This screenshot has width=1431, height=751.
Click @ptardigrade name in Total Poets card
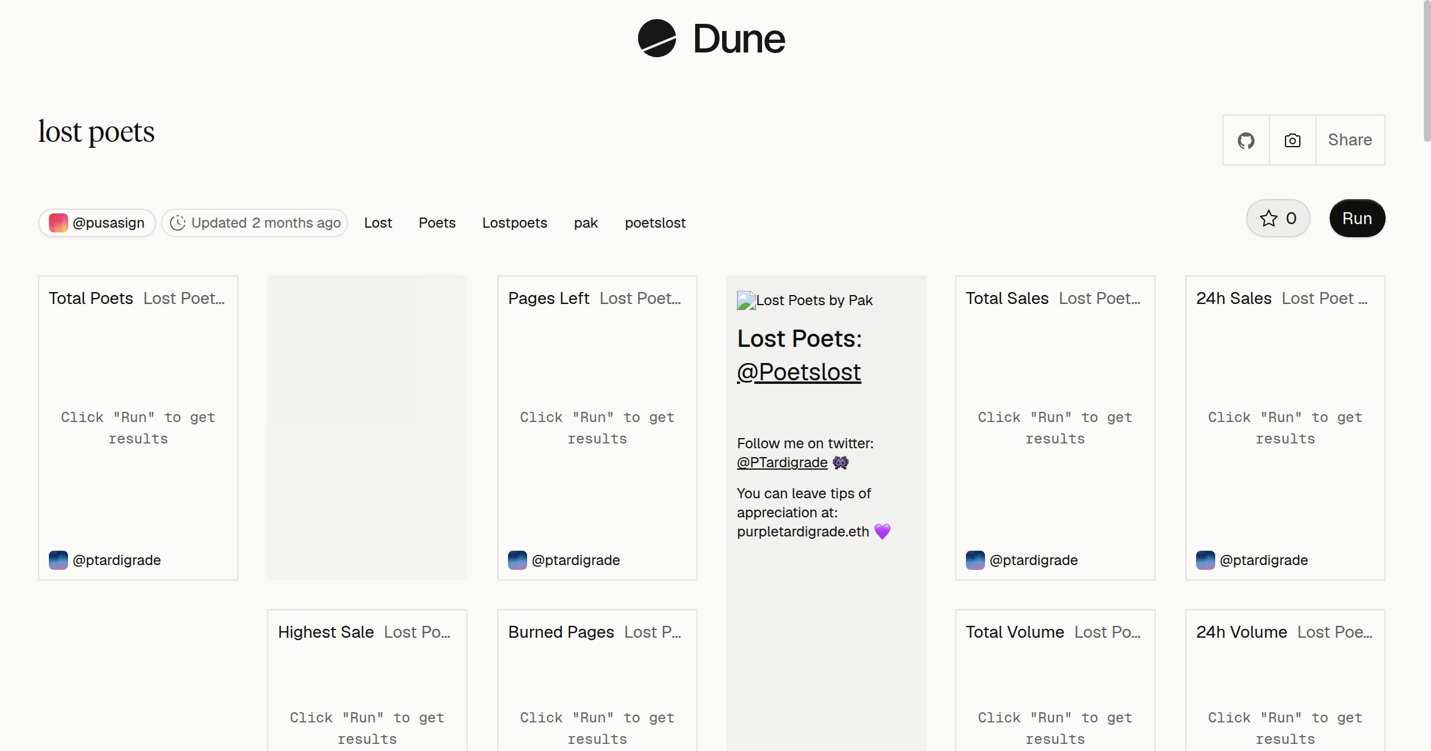pyautogui.click(x=117, y=560)
